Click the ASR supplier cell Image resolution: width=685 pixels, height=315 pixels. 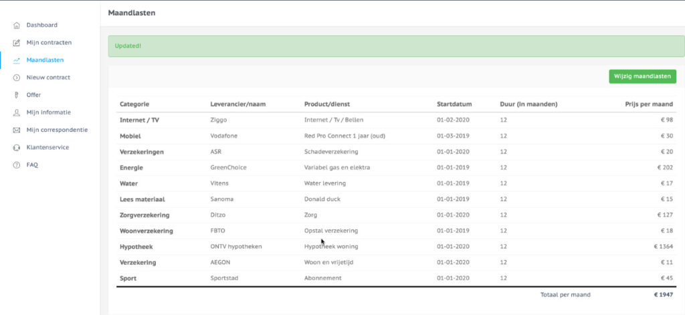tap(216, 152)
